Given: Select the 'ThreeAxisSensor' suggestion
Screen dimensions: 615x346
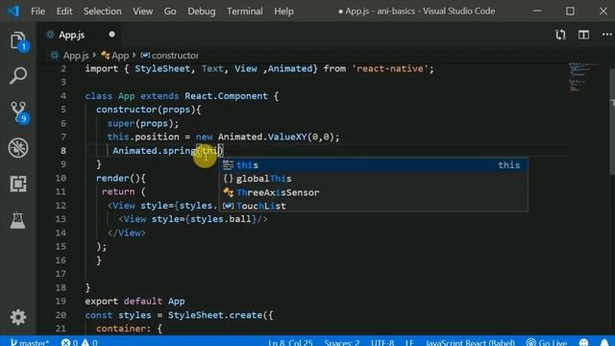Looking at the screenshot, I should click(x=373, y=192).
